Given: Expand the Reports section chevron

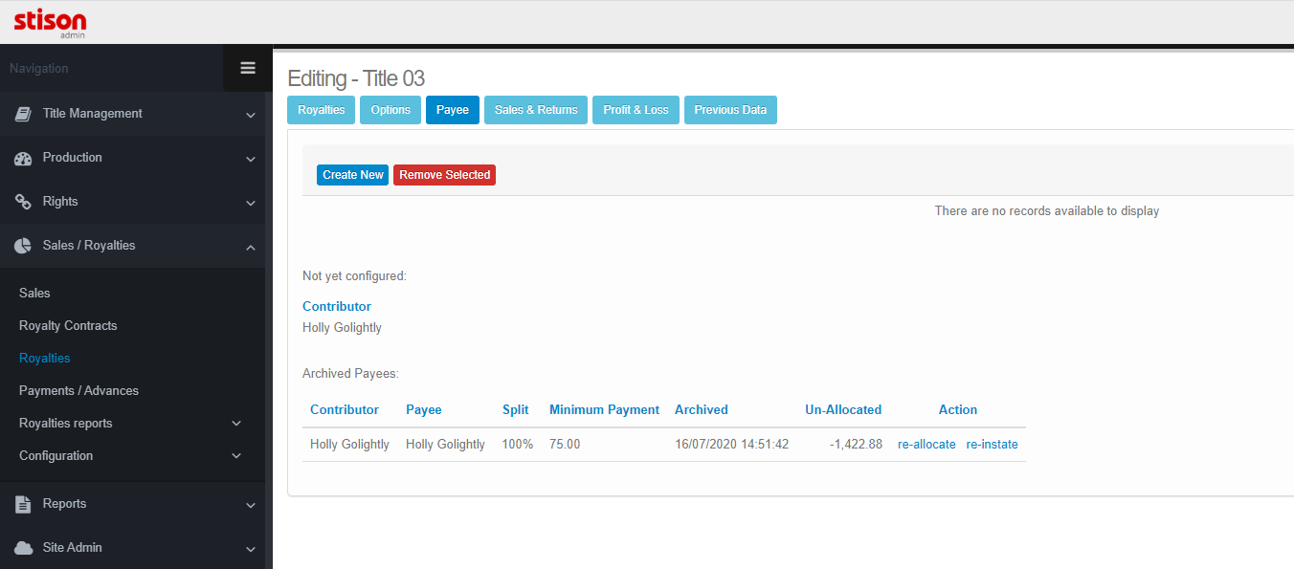Looking at the screenshot, I should 251,505.
